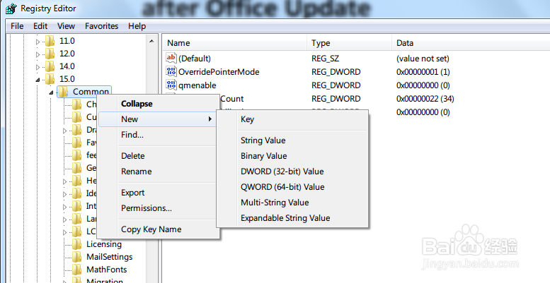Choose Rename in the context menu
The height and width of the screenshot is (283, 550).
[x=158, y=171]
